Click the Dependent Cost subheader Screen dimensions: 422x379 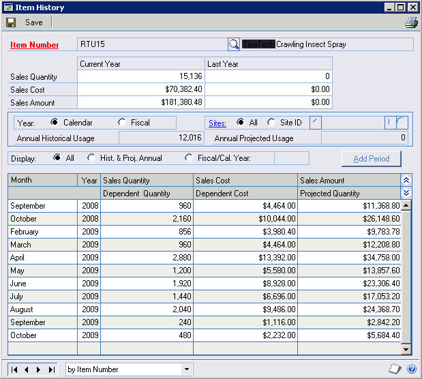pos(245,193)
